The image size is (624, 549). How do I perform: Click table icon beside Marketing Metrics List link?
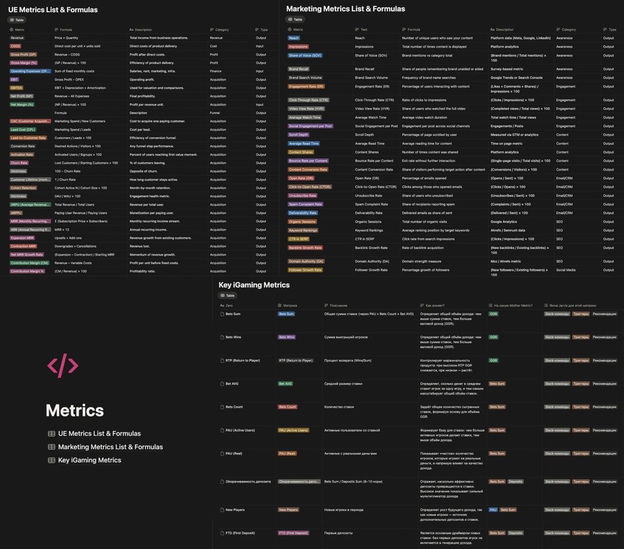pos(51,447)
